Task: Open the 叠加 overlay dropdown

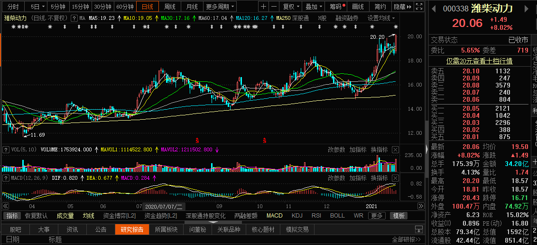Action: pyautogui.click(x=314, y=7)
